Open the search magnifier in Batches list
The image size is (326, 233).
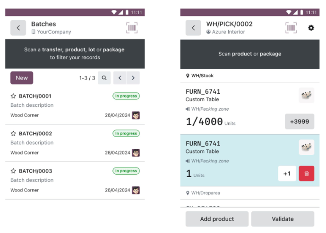pyautogui.click(x=104, y=78)
